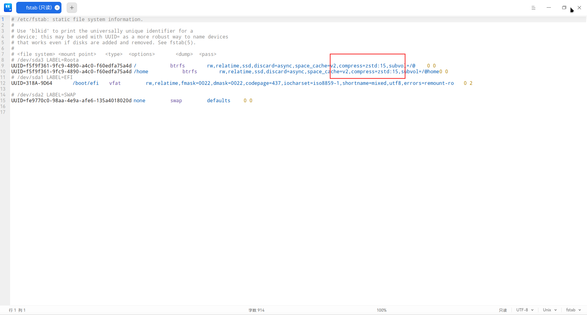Click the 行 1 列 1 cursor position
The height and width of the screenshot is (315, 587).
coord(17,310)
